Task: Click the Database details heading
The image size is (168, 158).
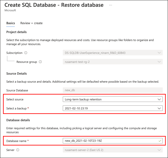Action: pyautogui.click(x=18, y=120)
